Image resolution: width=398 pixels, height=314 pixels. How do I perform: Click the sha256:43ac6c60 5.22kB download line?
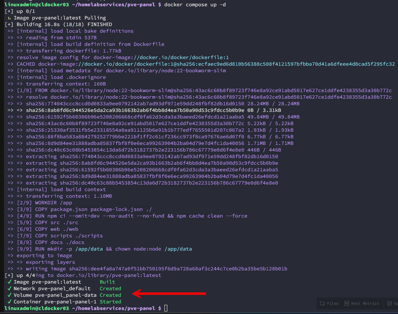tap(150, 124)
